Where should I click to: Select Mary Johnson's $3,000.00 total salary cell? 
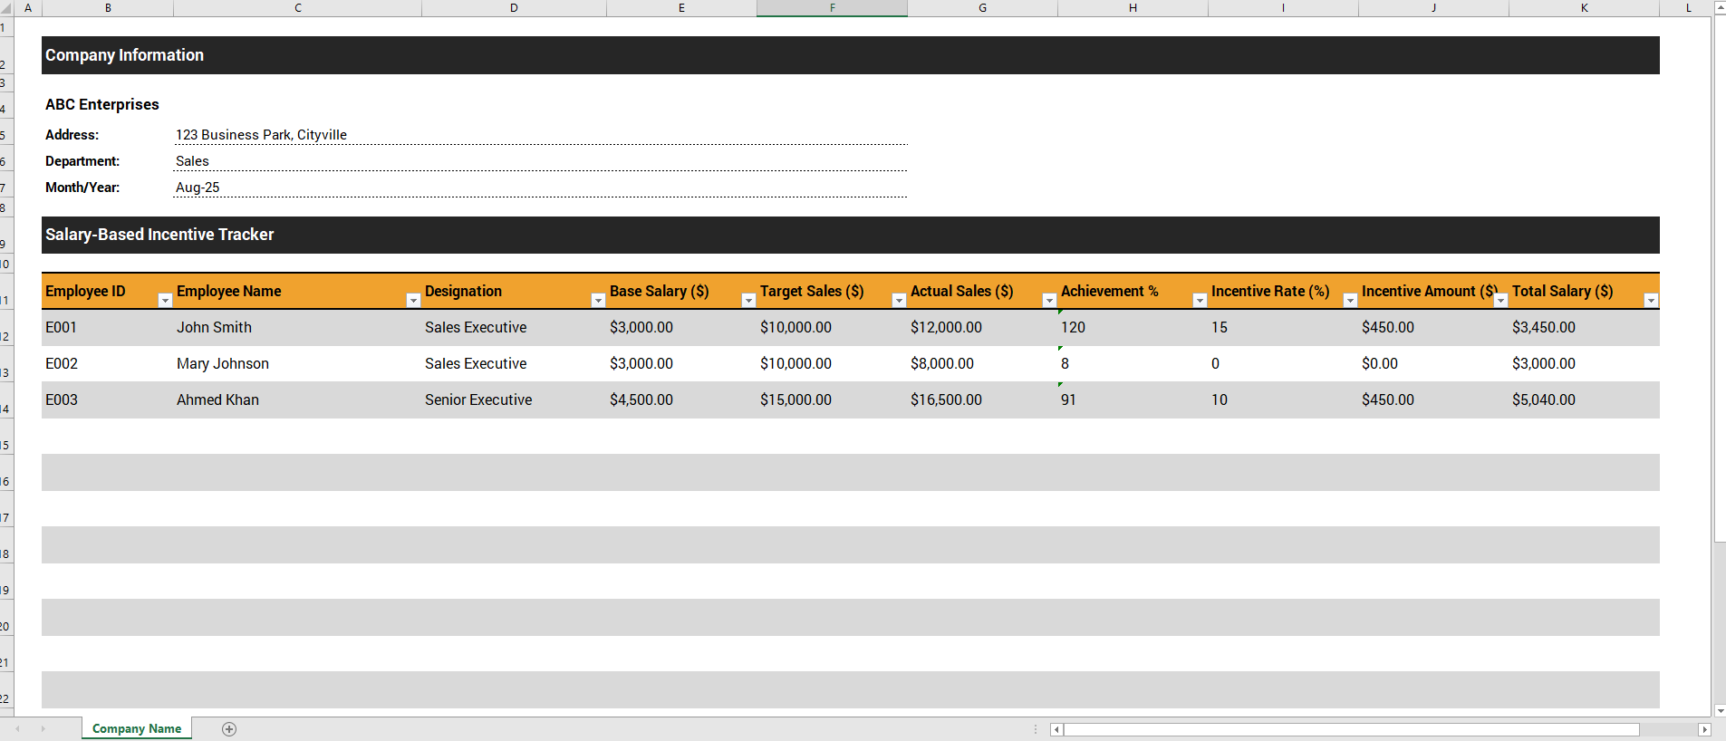(1584, 363)
